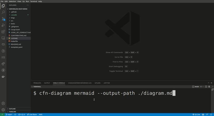The image size is (214, 116).
Task: Switch to the GITLENS tab
Action: pos(97,83)
